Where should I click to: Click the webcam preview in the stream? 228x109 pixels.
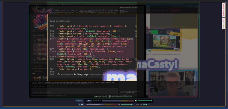point(173,84)
